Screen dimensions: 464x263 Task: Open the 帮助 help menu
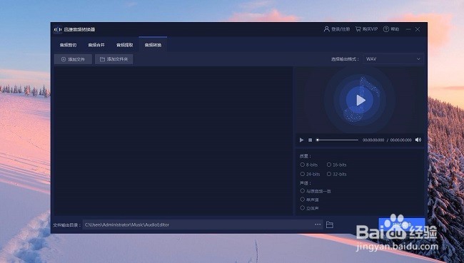(391, 29)
